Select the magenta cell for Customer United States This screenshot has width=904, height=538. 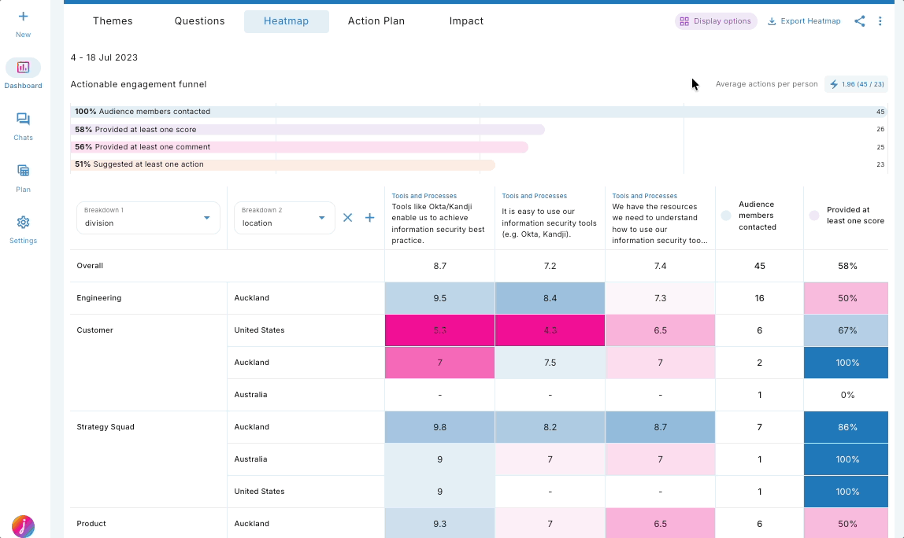click(x=439, y=330)
